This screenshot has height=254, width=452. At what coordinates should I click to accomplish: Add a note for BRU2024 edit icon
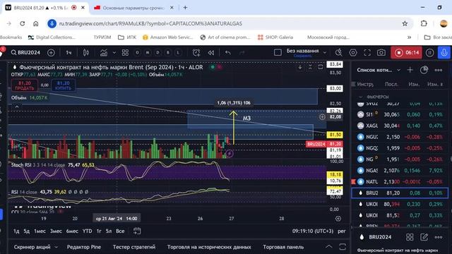(x=424, y=237)
